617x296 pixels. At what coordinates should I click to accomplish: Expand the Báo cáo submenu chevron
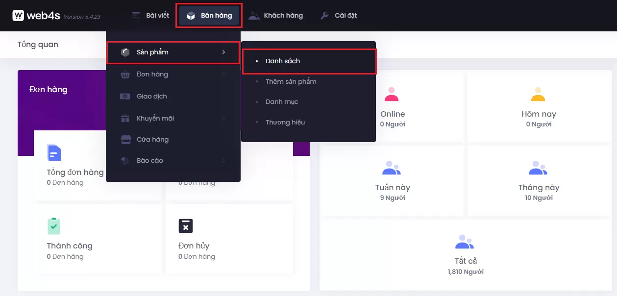point(223,161)
